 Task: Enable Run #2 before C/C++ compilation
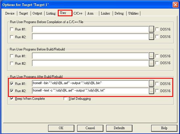12,37
